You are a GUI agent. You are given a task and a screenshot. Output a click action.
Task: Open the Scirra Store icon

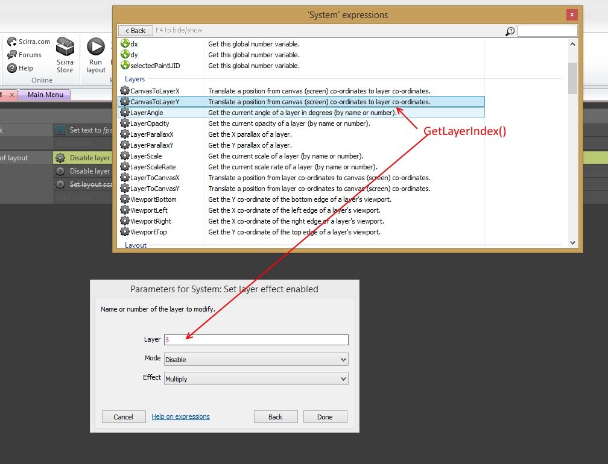65,47
